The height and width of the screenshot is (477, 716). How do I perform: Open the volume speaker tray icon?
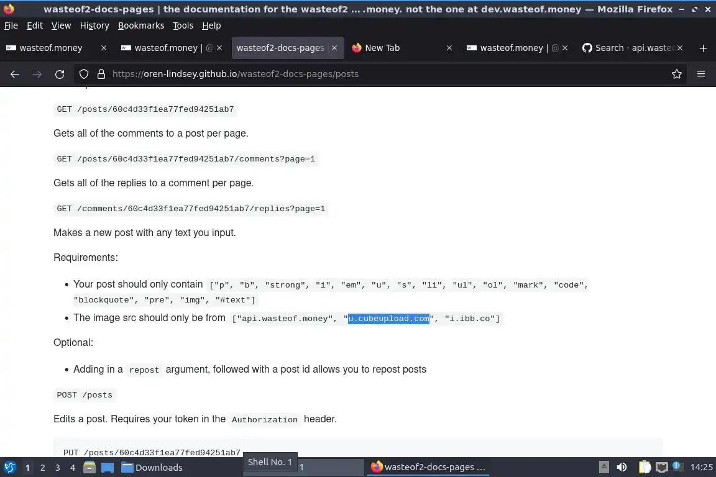[622, 467]
